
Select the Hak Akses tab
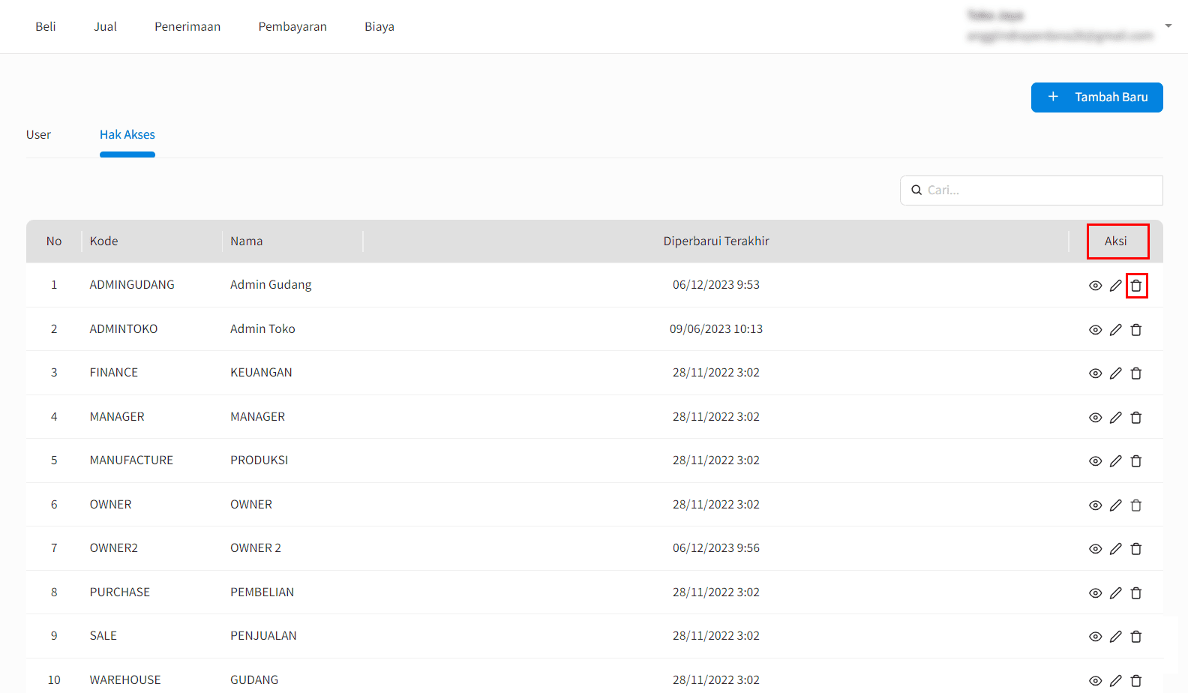tap(127, 135)
